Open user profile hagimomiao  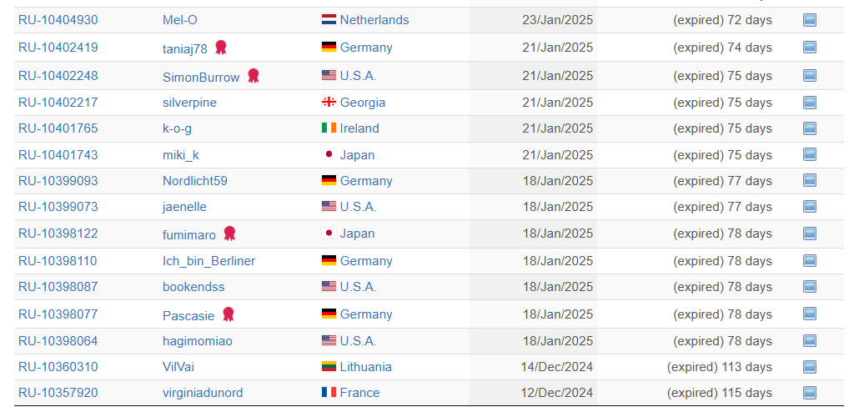[x=198, y=341]
